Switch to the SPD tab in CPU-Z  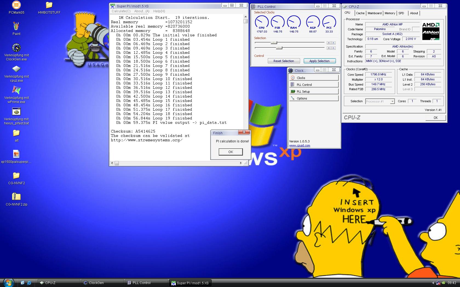tap(401, 13)
